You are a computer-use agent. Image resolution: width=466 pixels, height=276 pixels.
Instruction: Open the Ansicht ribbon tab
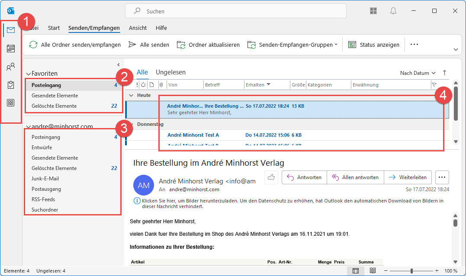(138, 28)
